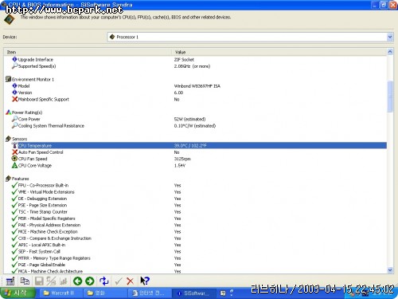Select the CPU Core Voltage row
The width and height of the screenshot is (398, 299).
tap(195, 165)
